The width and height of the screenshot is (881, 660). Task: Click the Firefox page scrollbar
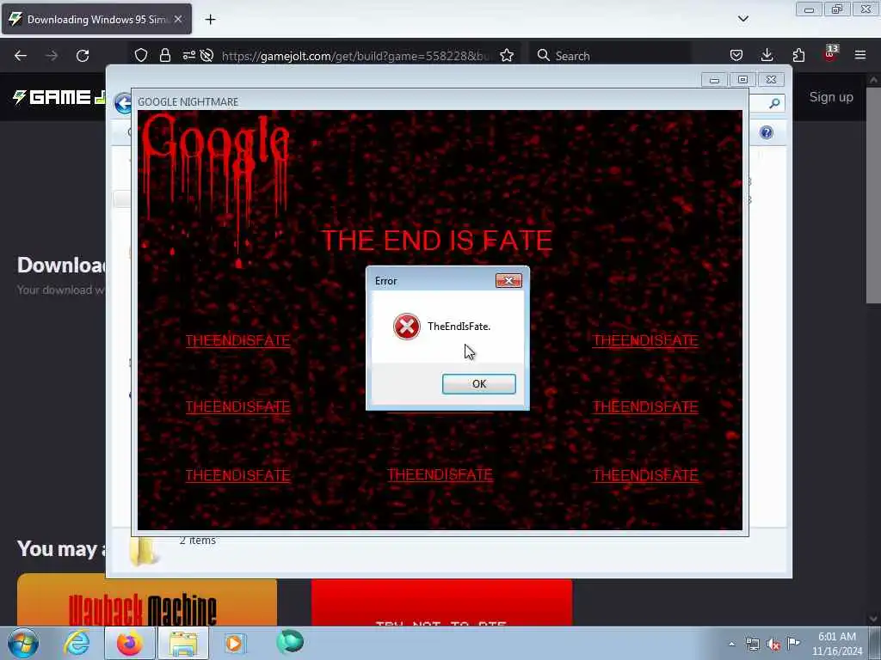pyautogui.click(x=874, y=193)
